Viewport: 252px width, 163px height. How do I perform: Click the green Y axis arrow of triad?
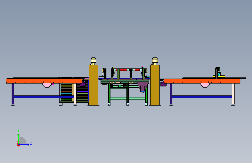(19, 139)
